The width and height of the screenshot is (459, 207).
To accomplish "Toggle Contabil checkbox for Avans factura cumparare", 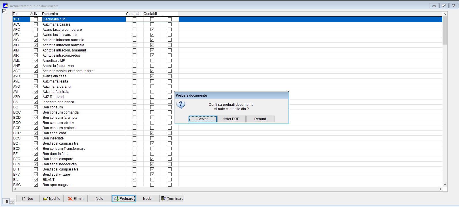I will pyautogui.click(x=152, y=30).
